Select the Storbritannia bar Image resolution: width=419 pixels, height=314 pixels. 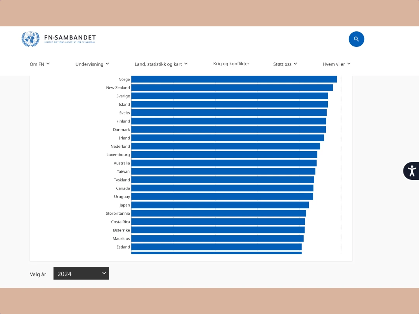tap(218, 213)
